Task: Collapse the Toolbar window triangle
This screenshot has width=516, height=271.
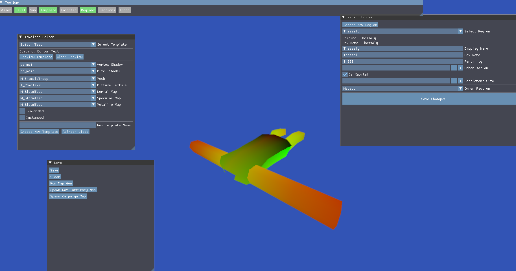Action: coord(1,3)
